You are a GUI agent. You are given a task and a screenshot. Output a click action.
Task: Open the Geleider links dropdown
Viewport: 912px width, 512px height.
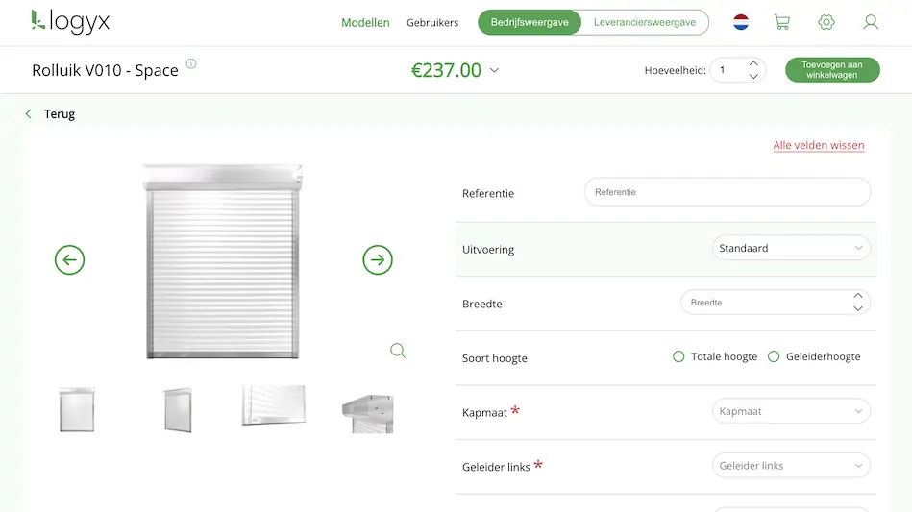[791, 466]
